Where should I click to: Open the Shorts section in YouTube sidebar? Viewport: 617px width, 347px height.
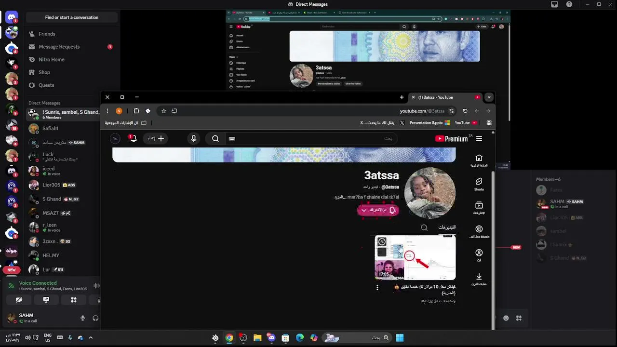click(x=479, y=184)
